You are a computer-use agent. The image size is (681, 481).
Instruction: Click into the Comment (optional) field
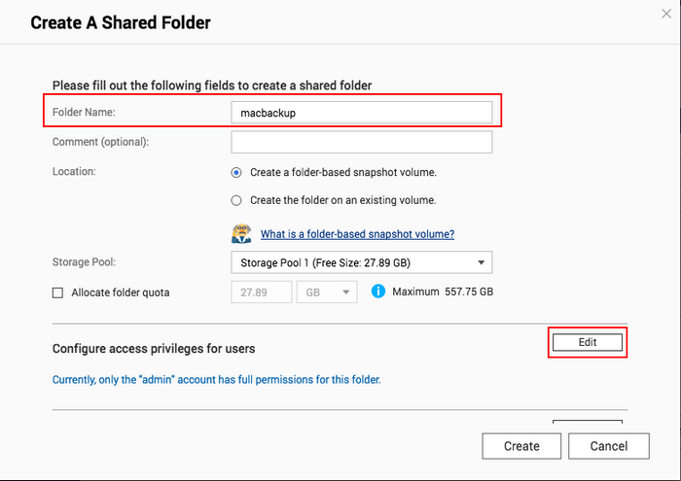coord(362,142)
